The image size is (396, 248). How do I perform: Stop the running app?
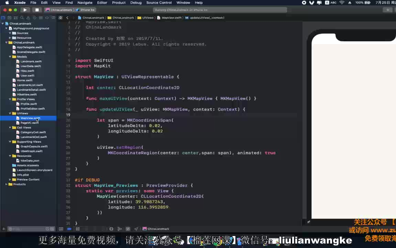tap(37, 10)
